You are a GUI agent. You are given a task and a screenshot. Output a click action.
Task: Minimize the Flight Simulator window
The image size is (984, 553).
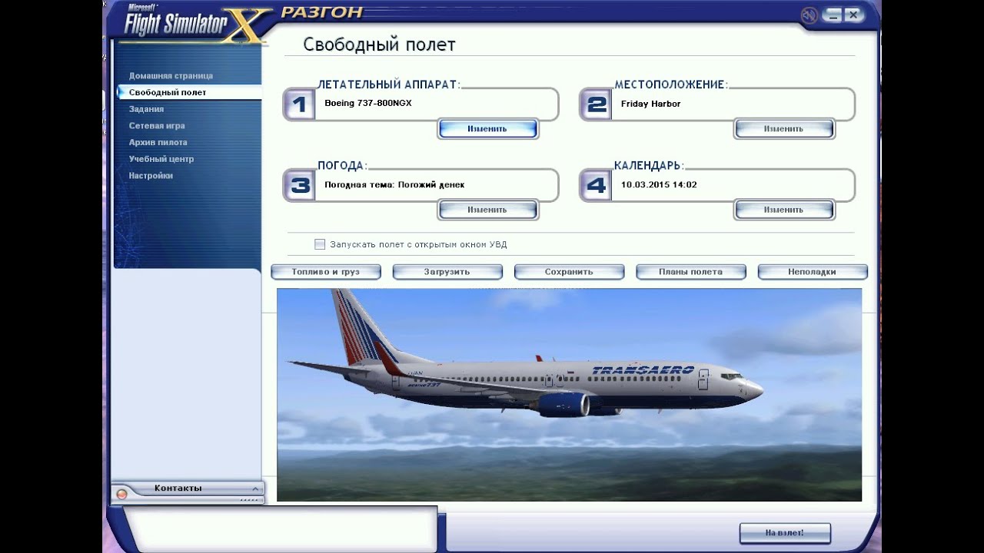point(833,15)
